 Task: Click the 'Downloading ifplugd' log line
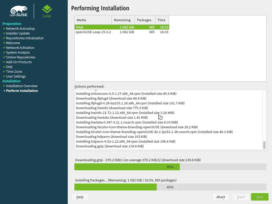[x=111, y=98]
